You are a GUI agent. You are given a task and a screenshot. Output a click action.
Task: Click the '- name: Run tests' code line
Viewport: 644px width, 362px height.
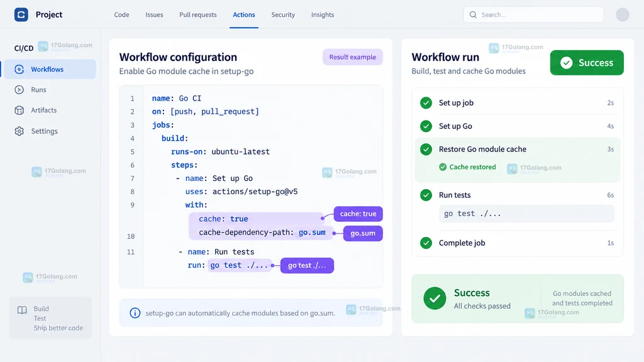pos(216,252)
